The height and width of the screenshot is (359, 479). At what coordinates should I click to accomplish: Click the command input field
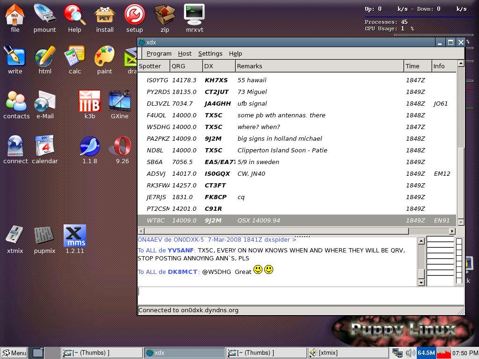tap(301, 295)
